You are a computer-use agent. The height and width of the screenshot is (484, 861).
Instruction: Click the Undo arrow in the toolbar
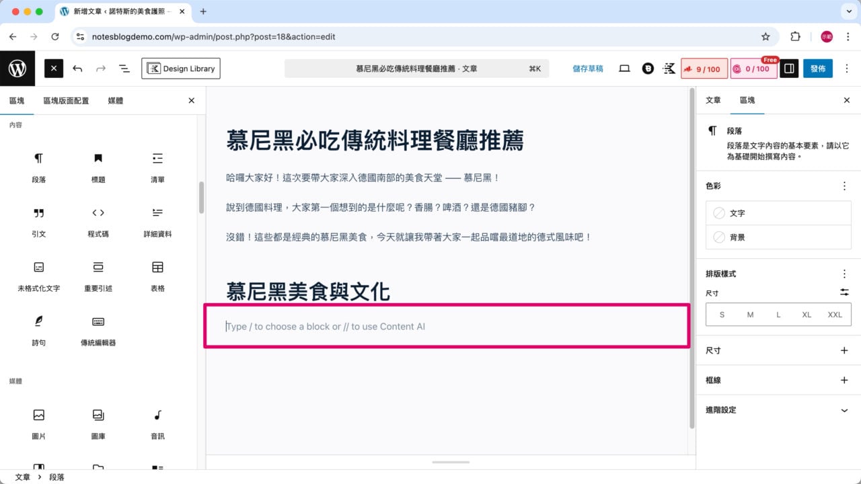click(x=77, y=68)
